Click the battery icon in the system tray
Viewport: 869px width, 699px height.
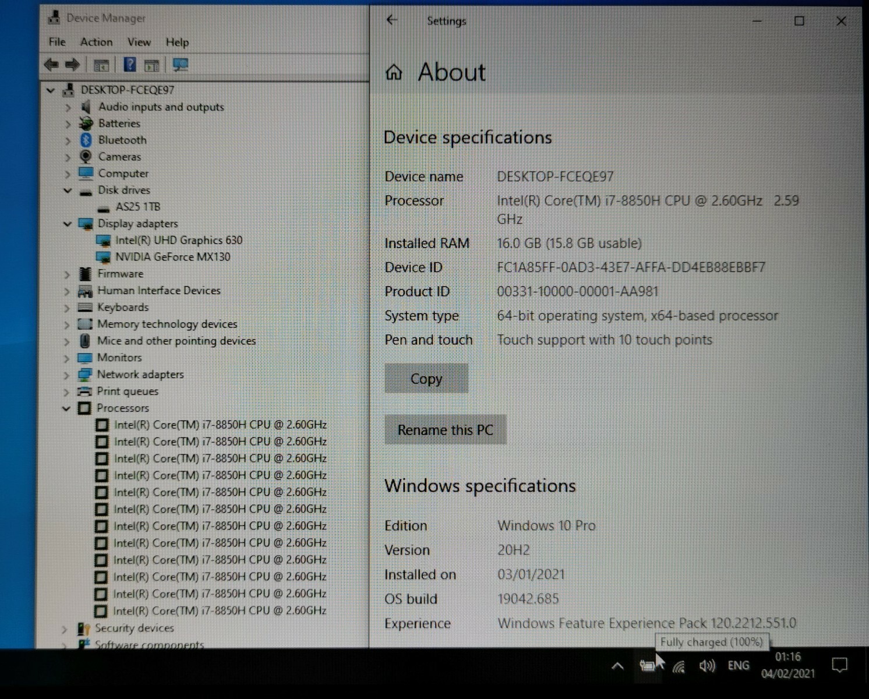pos(647,665)
